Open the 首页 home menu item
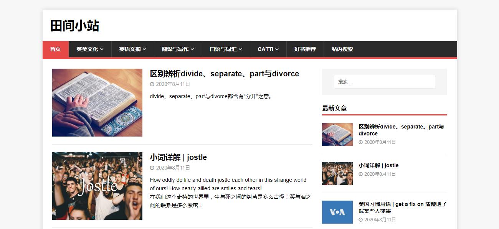Image resolution: width=499 pixels, height=229 pixels. [55, 49]
